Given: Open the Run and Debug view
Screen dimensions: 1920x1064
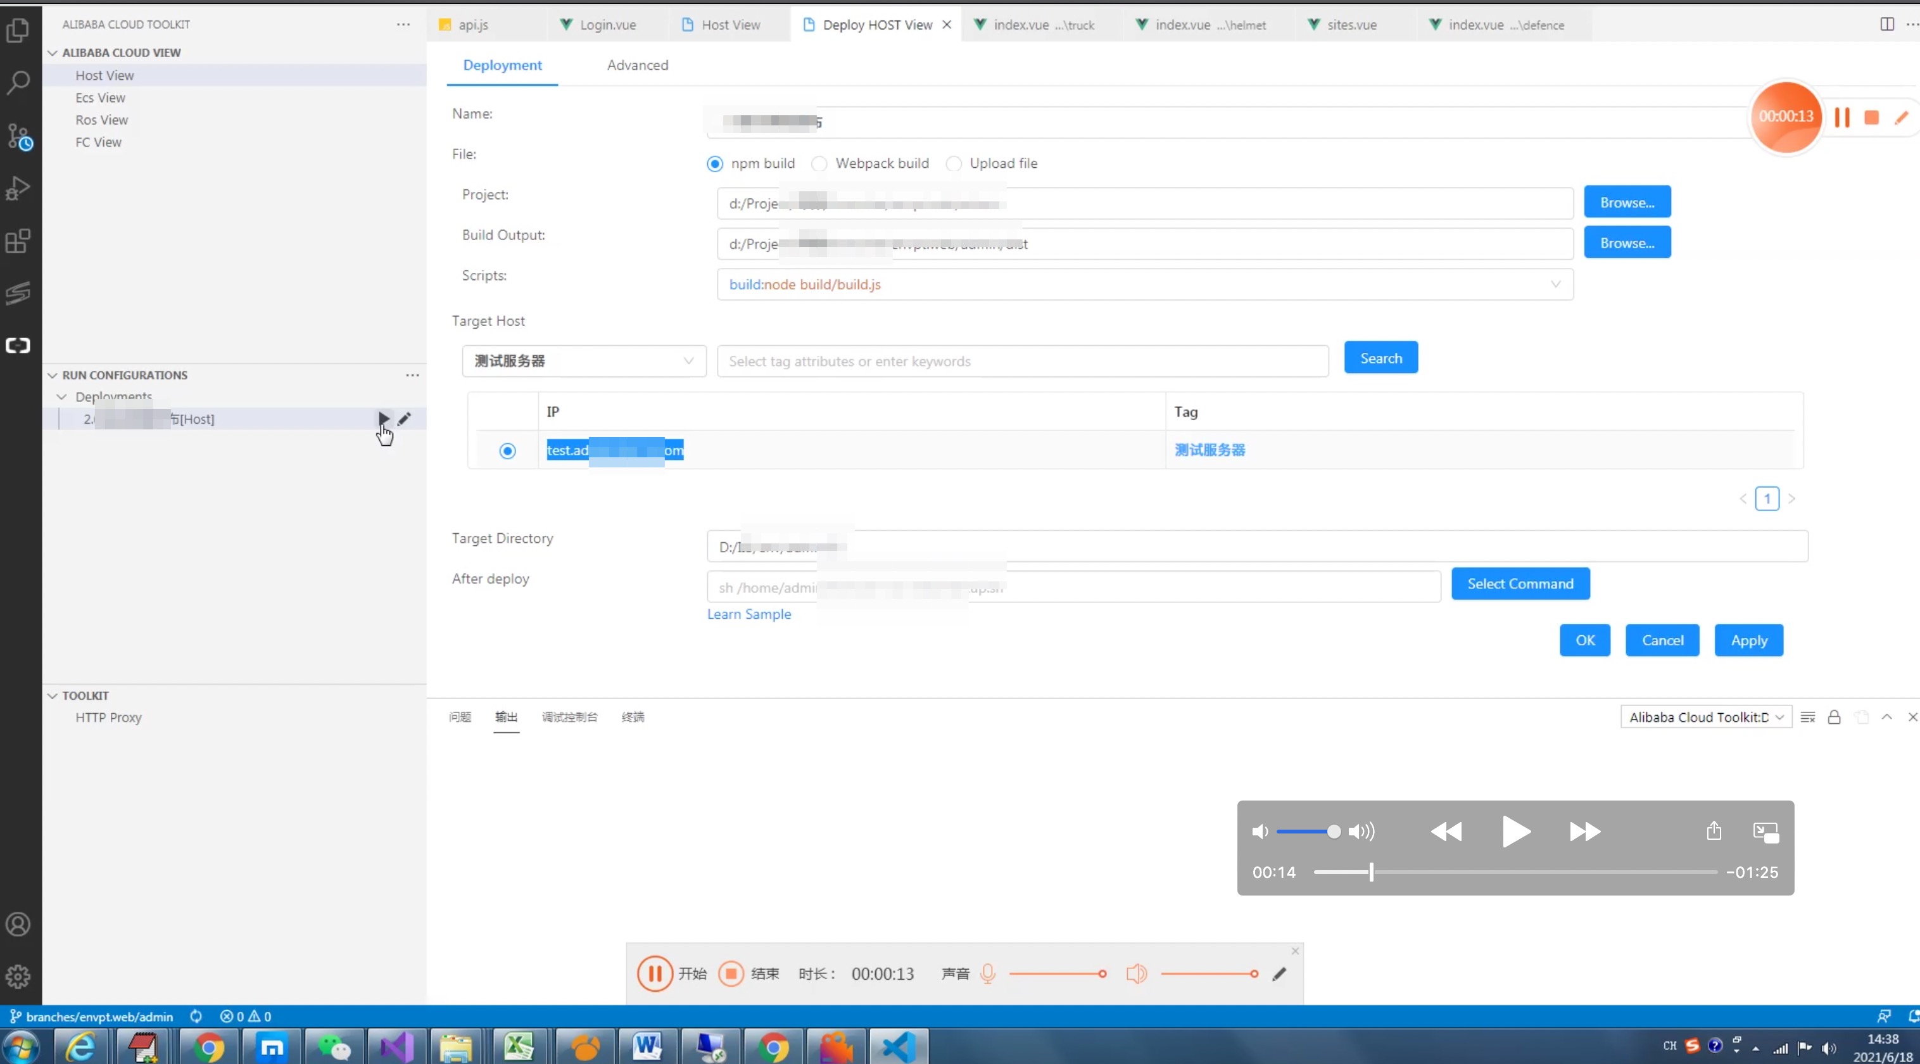Looking at the screenshot, I should pos(18,188).
